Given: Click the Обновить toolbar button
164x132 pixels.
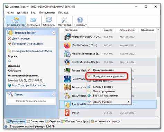Looking at the screenshot, I should click(x=49, y=21).
